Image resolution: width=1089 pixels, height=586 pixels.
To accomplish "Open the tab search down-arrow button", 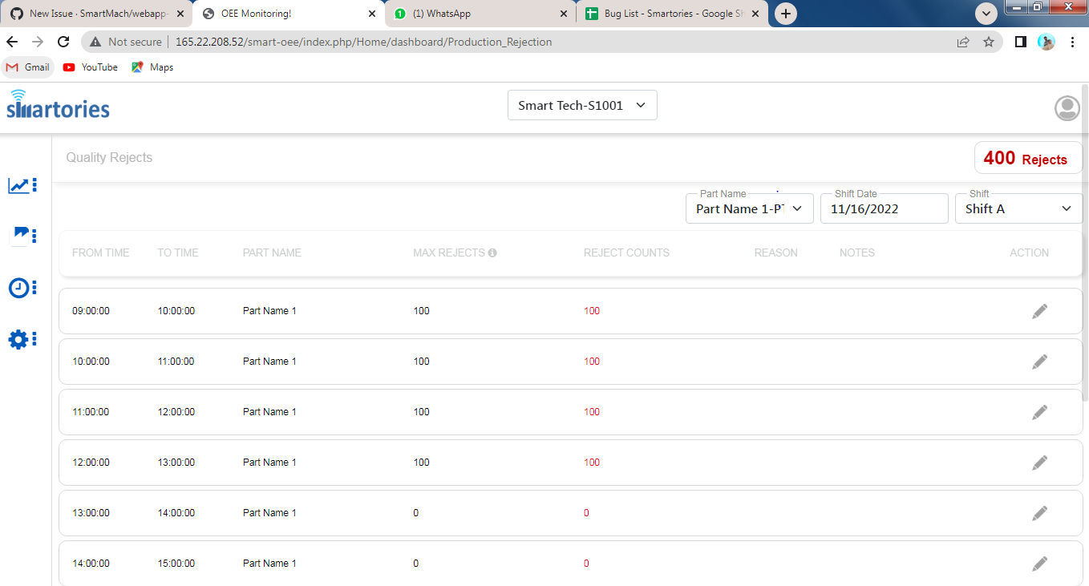I will [x=986, y=14].
